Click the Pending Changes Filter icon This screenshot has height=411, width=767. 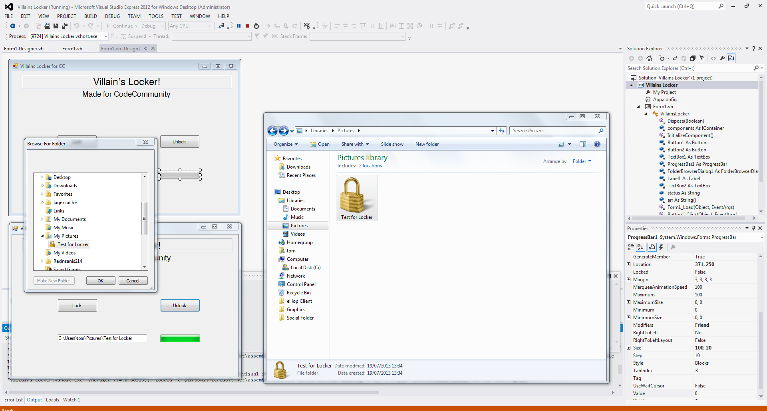662,58
